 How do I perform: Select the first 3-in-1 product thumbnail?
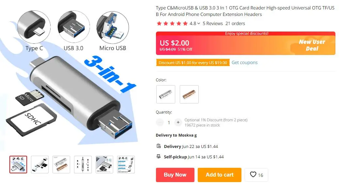point(18,165)
